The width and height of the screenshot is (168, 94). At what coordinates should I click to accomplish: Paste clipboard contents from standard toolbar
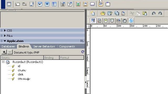click(x=145, y=13)
